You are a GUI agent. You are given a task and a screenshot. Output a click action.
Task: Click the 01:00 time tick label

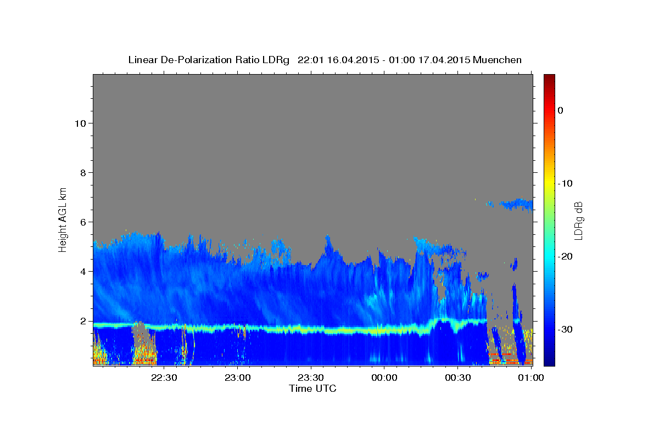(531, 378)
